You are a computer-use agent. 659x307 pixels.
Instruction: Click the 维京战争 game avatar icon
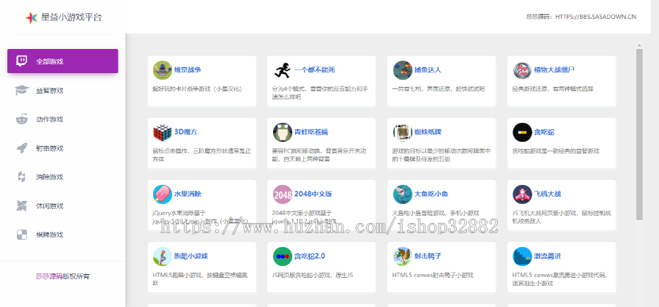tap(163, 70)
